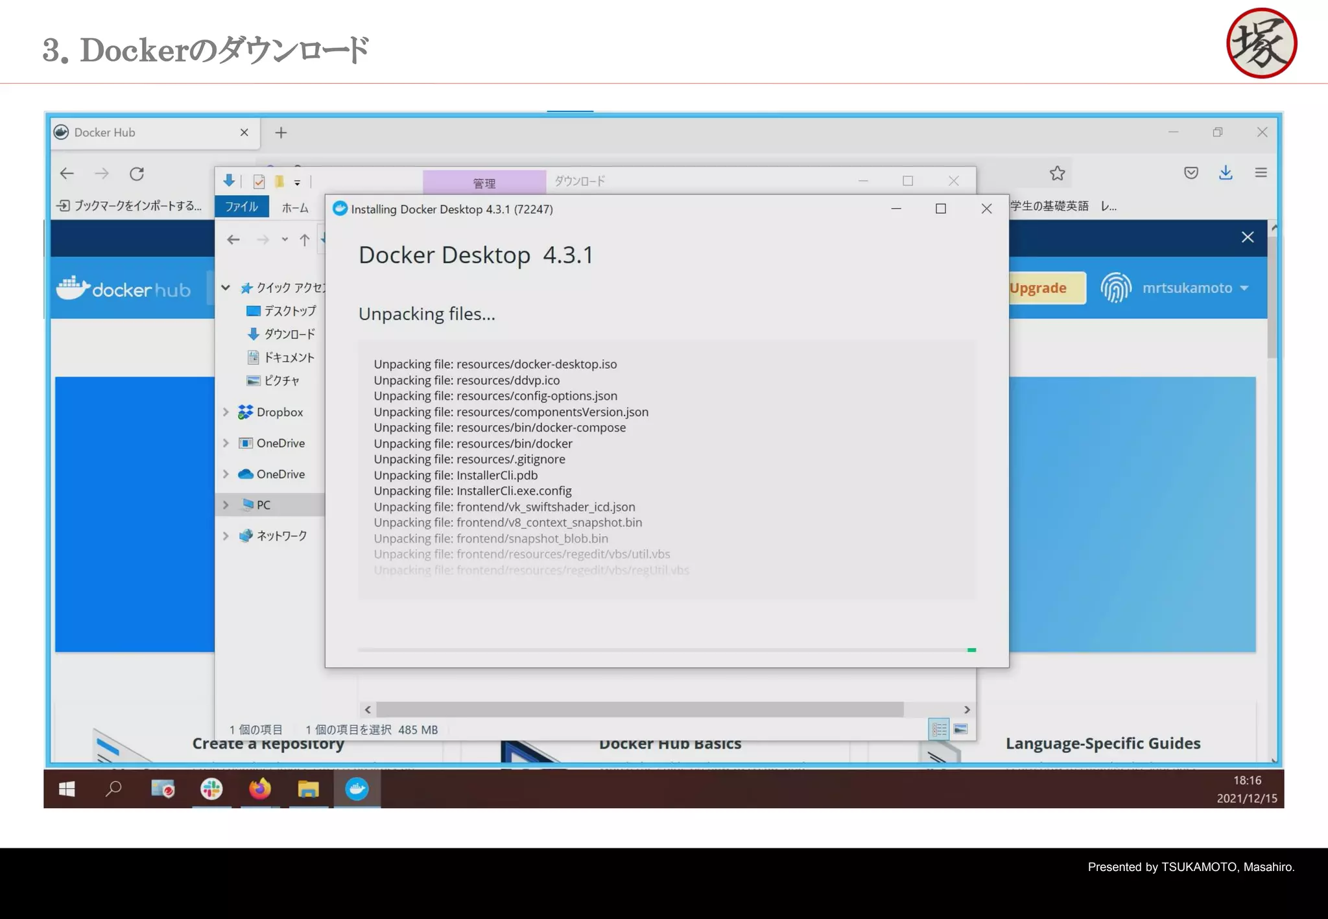Image resolution: width=1328 pixels, height=919 pixels.
Task: Click the quick access new folder icon
Action: tap(279, 181)
